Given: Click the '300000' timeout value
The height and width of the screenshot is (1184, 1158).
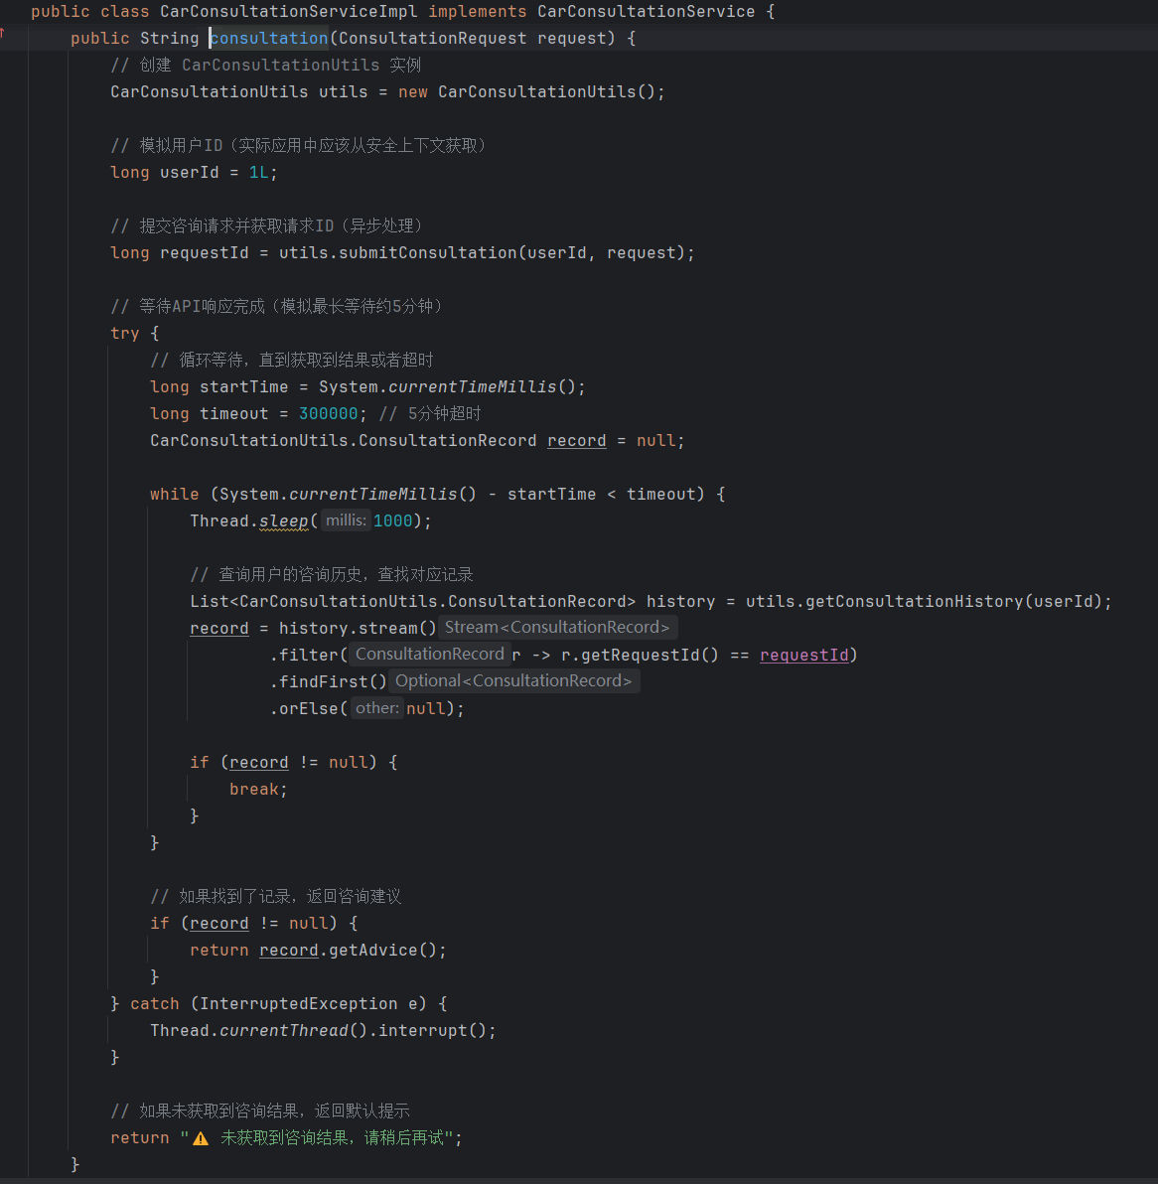Looking at the screenshot, I should click(x=328, y=413).
